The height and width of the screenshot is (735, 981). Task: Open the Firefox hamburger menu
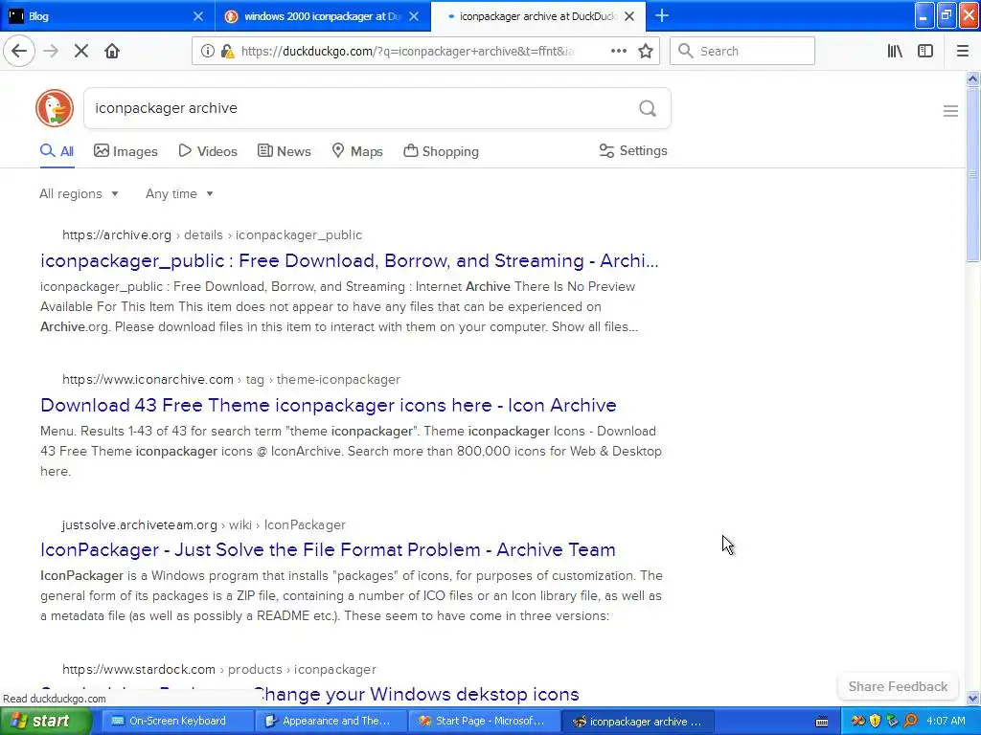(x=962, y=51)
